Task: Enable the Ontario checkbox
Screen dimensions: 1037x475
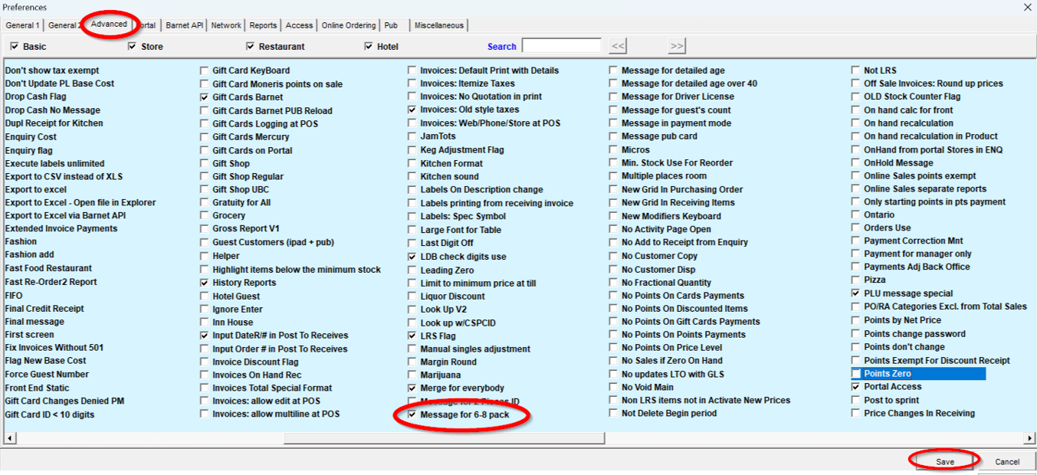Action: click(x=856, y=215)
